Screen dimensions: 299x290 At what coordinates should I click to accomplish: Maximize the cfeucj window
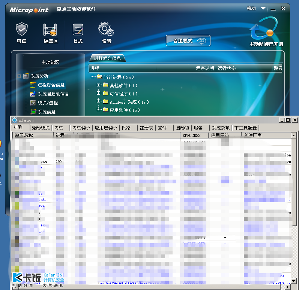click(288, 120)
